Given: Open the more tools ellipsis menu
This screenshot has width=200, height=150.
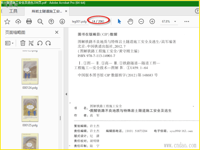Looking at the screenshot, I should [187, 21].
